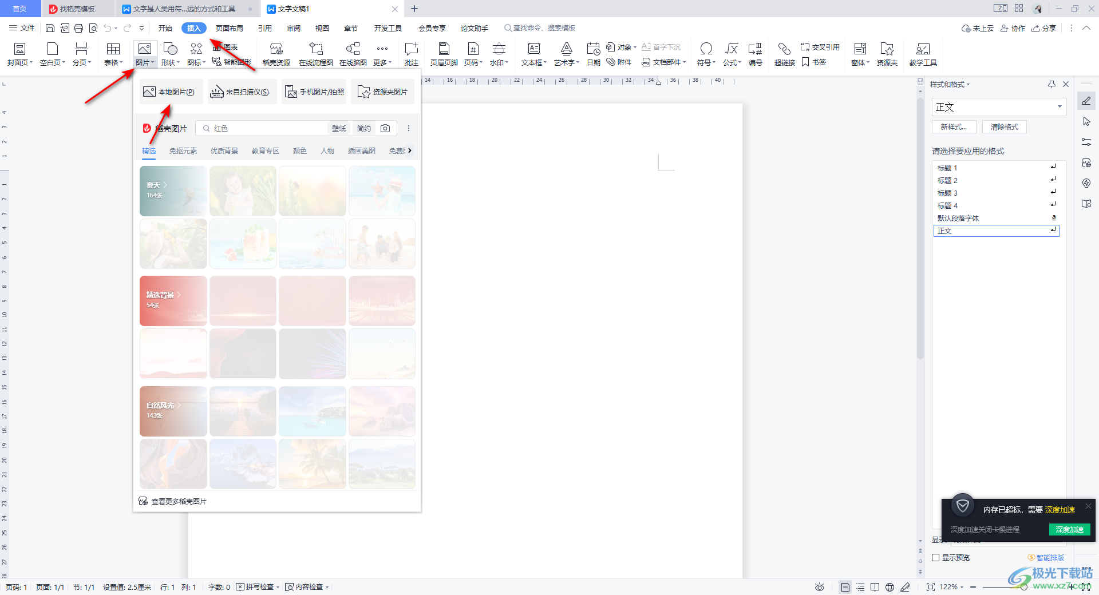Insert WordArt (艺术字)
Viewport: 1099px width, 595px height.
(567, 55)
